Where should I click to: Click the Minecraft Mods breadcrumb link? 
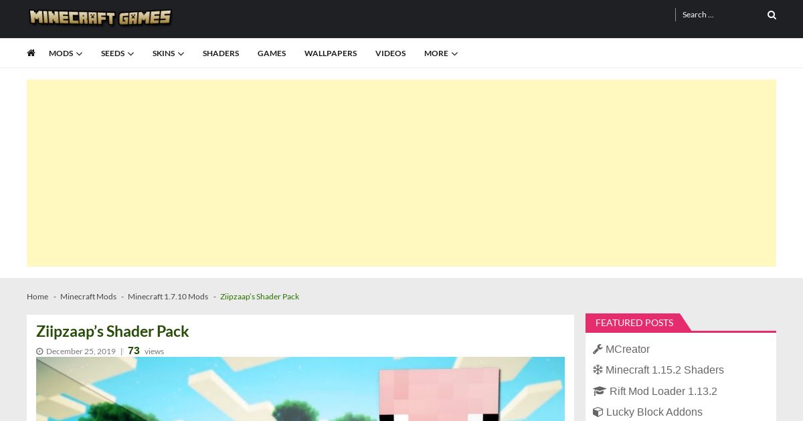(x=88, y=297)
